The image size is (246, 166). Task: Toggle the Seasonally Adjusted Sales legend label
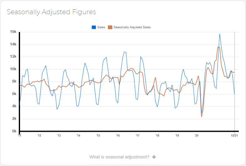[x=132, y=27]
